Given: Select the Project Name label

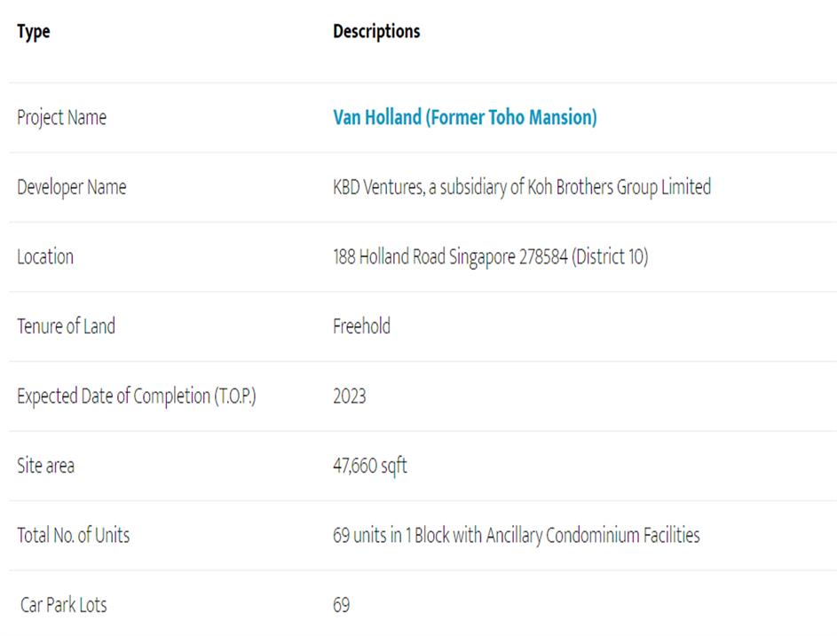Looking at the screenshot, I should [61, 117].
